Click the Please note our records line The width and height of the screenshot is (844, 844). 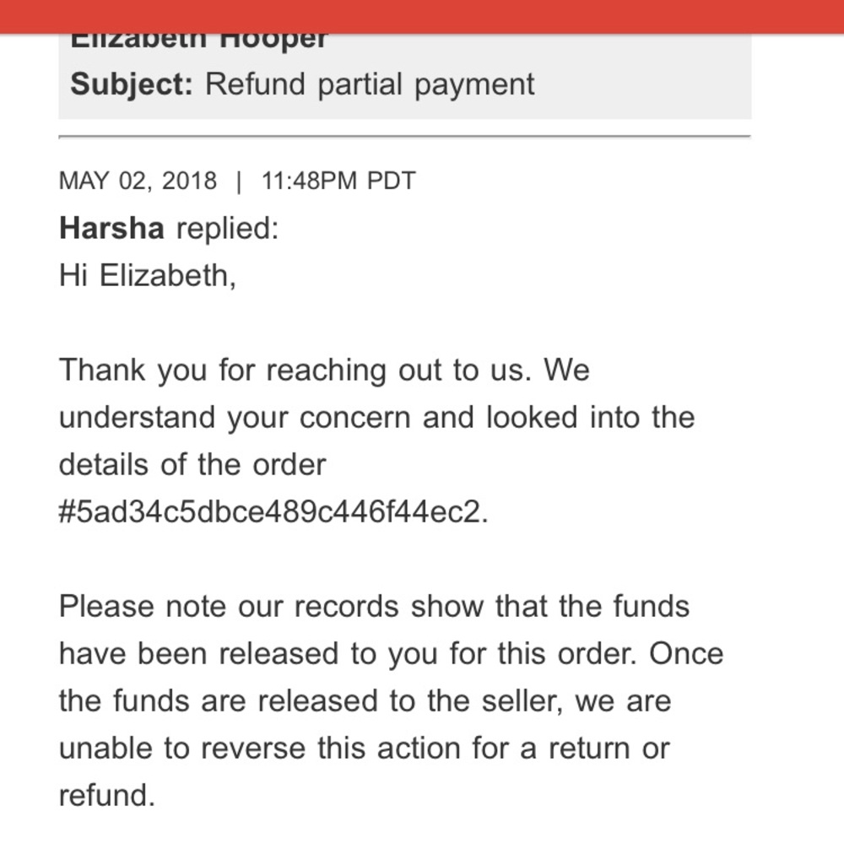374,607
